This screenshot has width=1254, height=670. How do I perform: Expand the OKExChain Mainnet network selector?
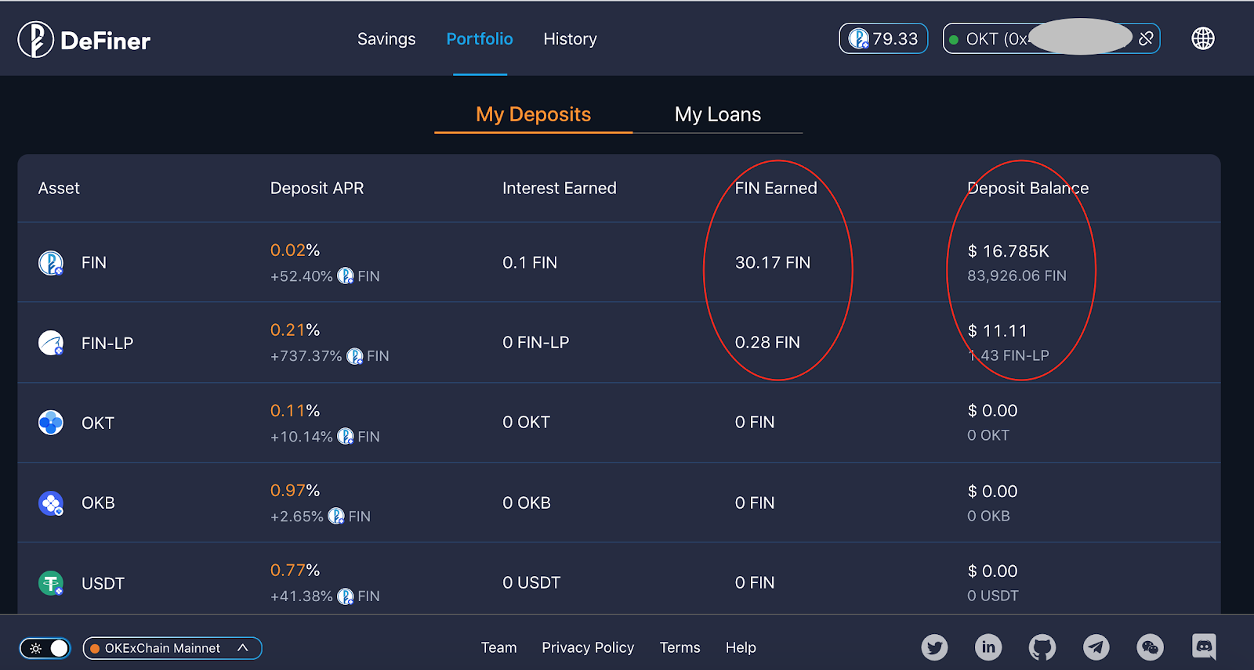(172, 648)
